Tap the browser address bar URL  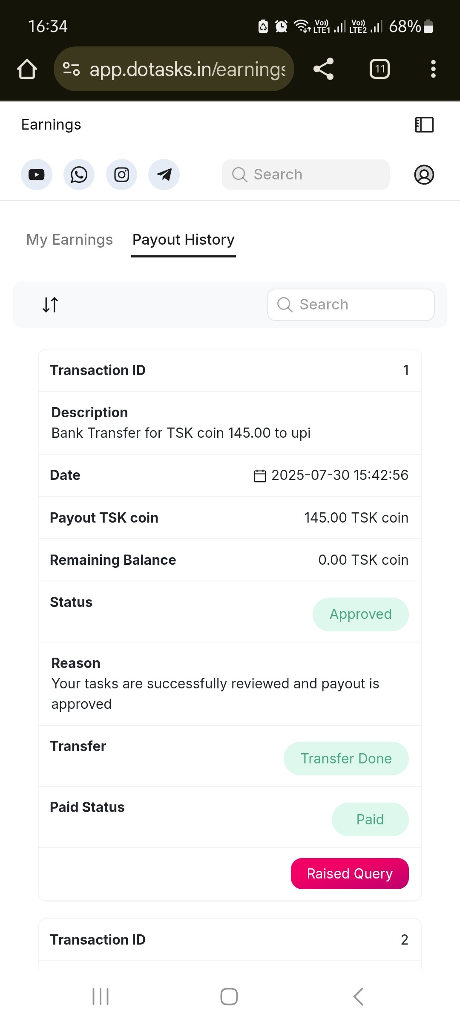(x=187, y=69)
